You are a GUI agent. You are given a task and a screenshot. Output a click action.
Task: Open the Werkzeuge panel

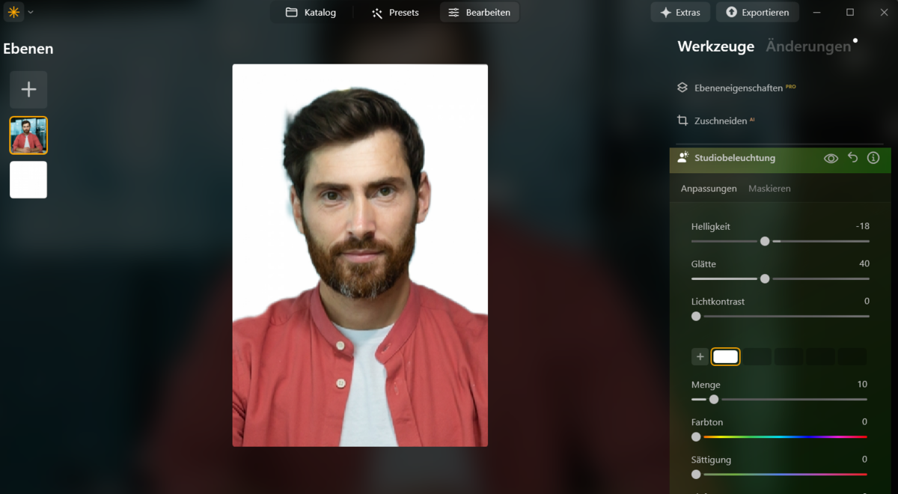pyautogui.click(x=715, y=46)
